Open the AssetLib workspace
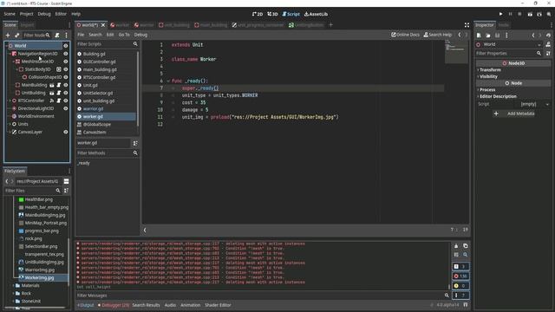The width and height of the screenshot is (555, 312). tap(316, 14)
